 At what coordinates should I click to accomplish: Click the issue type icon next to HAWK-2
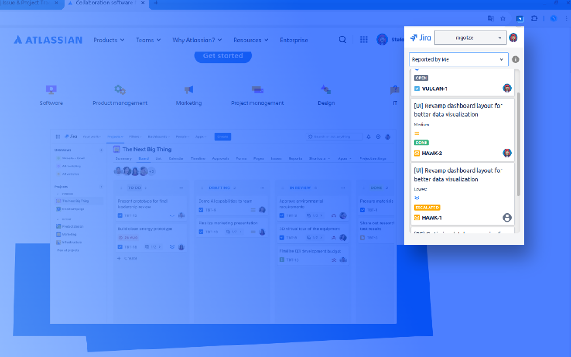coord(417,153)
